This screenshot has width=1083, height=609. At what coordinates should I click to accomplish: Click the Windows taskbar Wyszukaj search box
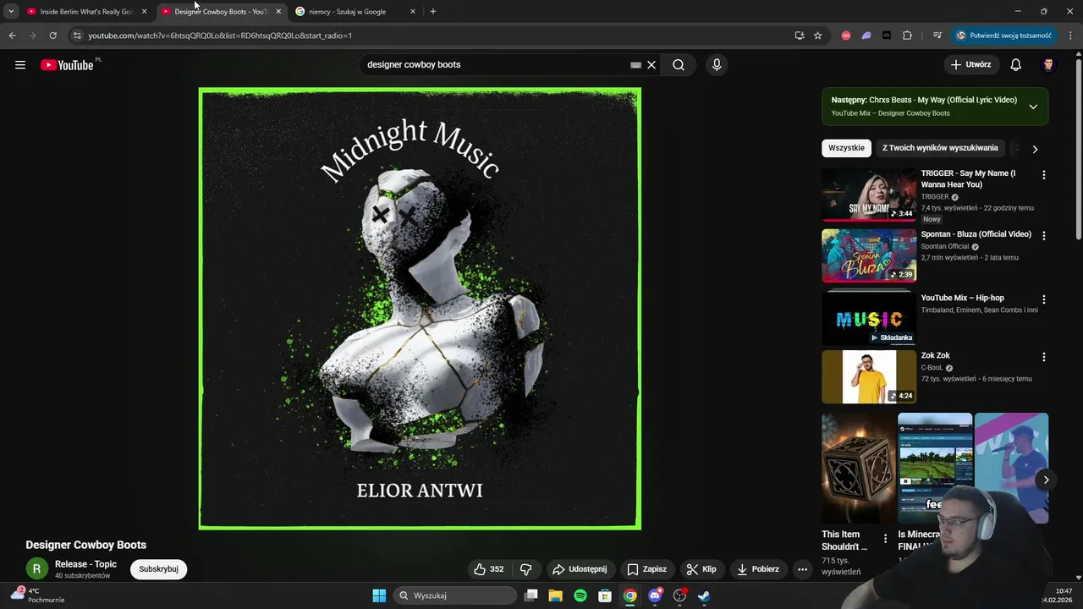click(454, 595)
